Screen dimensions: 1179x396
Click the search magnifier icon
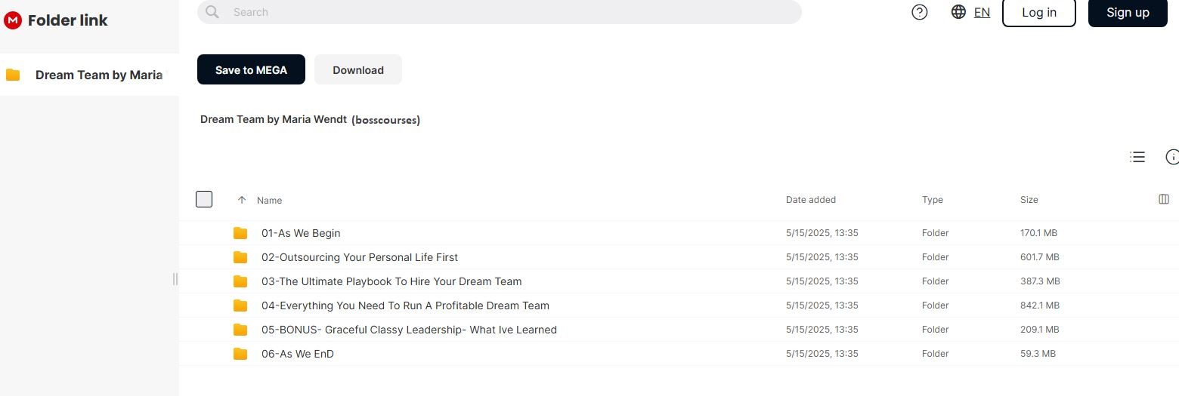tap(212, 12)
